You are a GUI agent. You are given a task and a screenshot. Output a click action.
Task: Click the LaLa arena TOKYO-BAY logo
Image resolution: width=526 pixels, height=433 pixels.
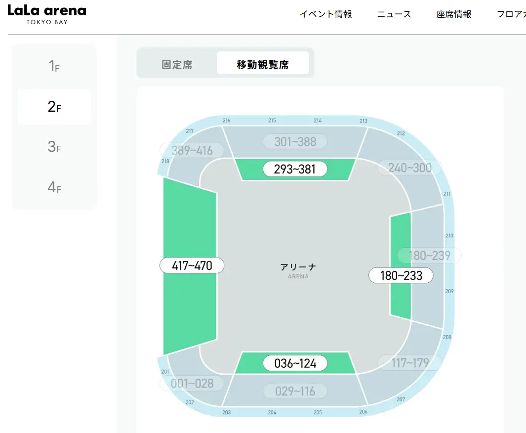pyautogui.click(x=47, y=15)
